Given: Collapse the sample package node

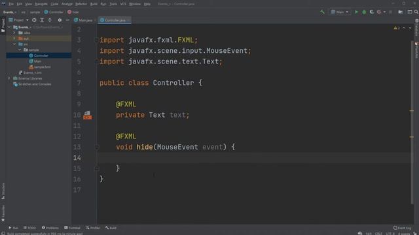Looking at the screenshot, I should 20,50.
